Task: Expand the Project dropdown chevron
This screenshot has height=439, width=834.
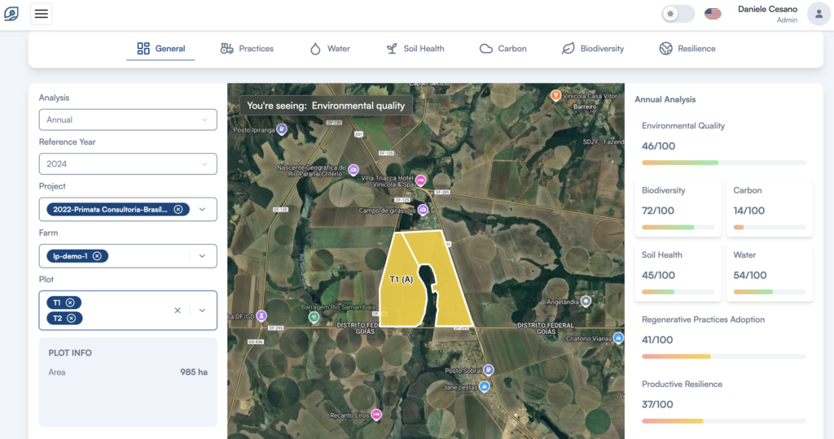Action: [x=202, y=209]
